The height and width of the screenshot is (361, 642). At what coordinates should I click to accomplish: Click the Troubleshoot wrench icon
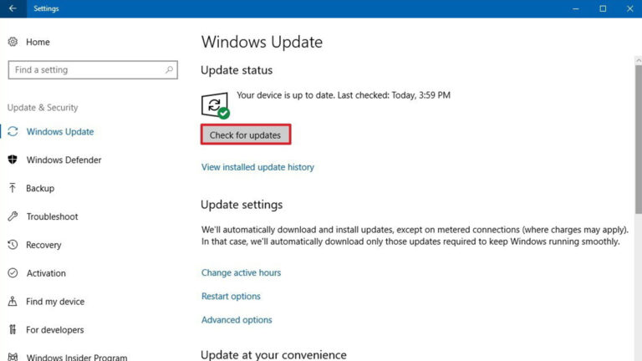click(13, 216)
